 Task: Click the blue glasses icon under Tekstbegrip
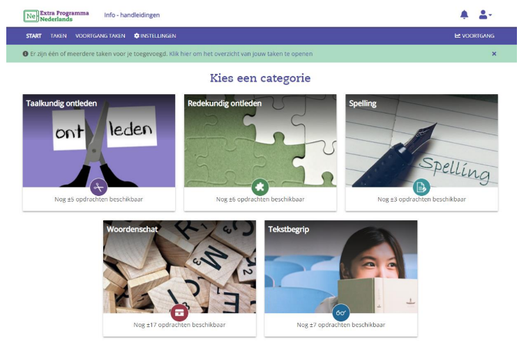(x=341, y=313)
